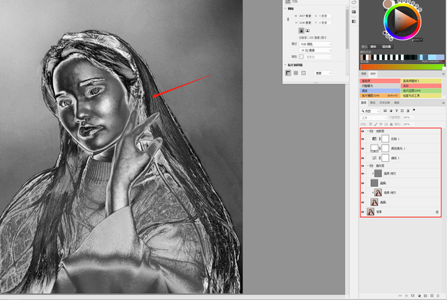Select the portrait canvas orientation icon
This screenshot has width=447, height=300.
pyautogui.click(x=302, y=31)
